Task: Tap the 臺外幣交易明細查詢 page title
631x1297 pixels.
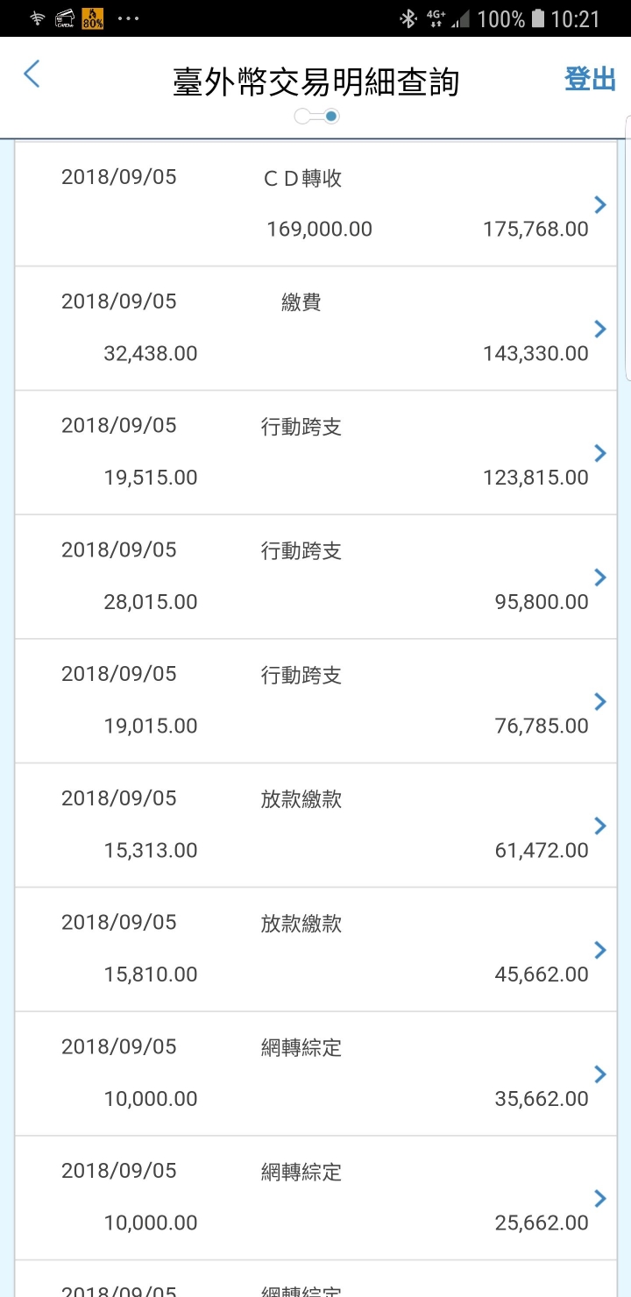Action: coord(315,82)
